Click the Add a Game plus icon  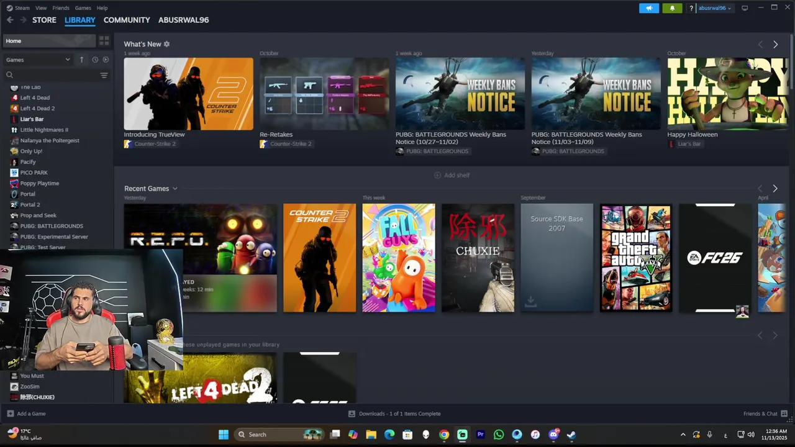(10, 413)
